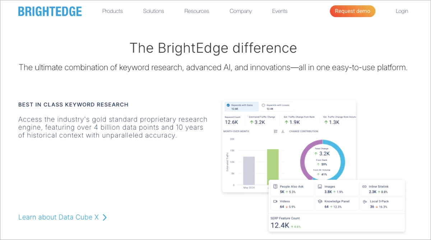Image resolution: width=431 pixels, height=240 pixels.
Task: Click the Images feature icon
Action: point(319,187)
